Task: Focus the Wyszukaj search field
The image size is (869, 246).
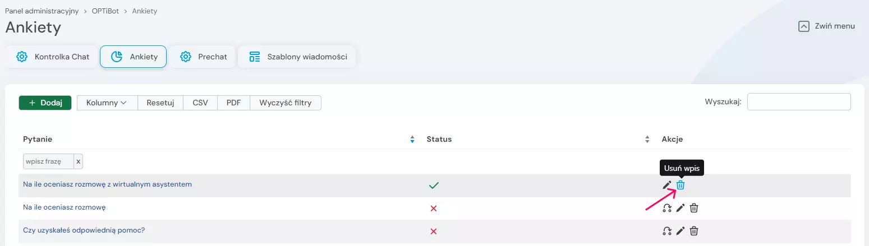Action: [x=798, y=101]
